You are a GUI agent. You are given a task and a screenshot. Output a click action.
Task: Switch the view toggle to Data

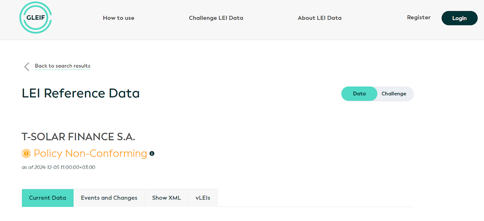click(359, 94)
